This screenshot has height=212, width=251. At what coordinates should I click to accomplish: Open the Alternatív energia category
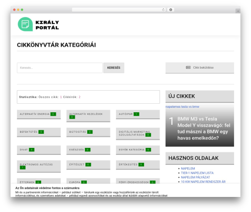(39, 114)
